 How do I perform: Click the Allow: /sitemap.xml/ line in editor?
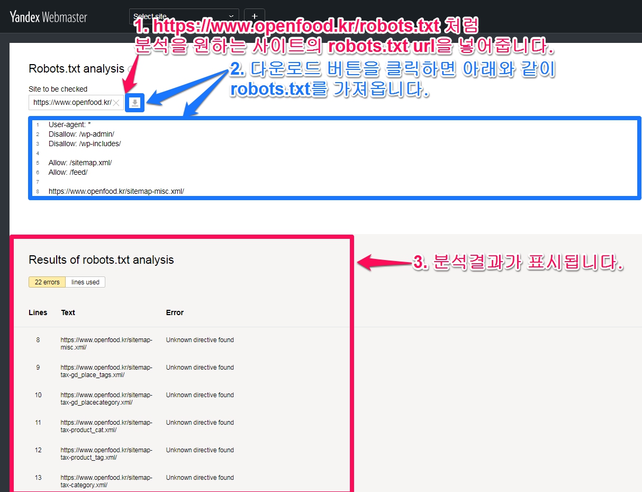pyautogui.click(x=80, y=163)
